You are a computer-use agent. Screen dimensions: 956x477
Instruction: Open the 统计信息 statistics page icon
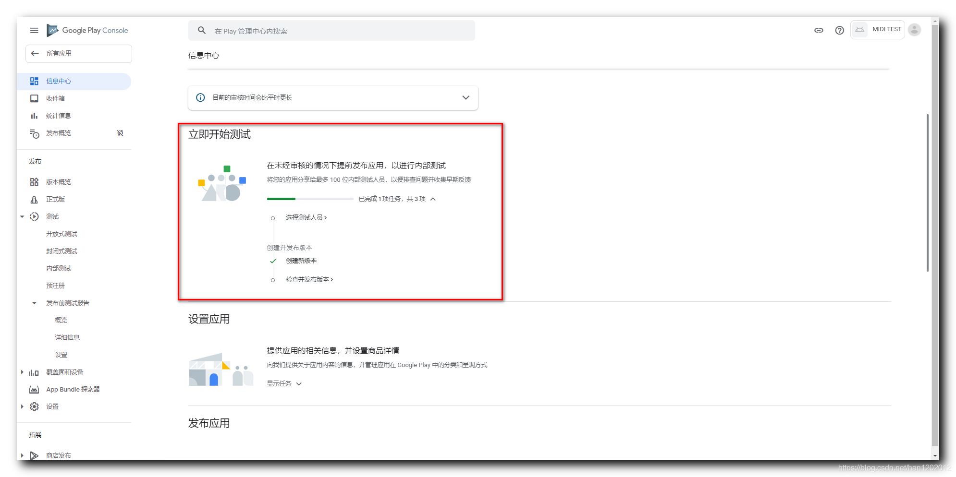(34, 115)
